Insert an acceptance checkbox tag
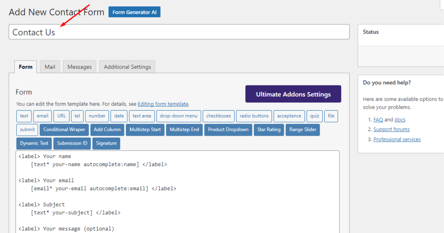Screen dimensions: 444x233 [x=289, y=116]
